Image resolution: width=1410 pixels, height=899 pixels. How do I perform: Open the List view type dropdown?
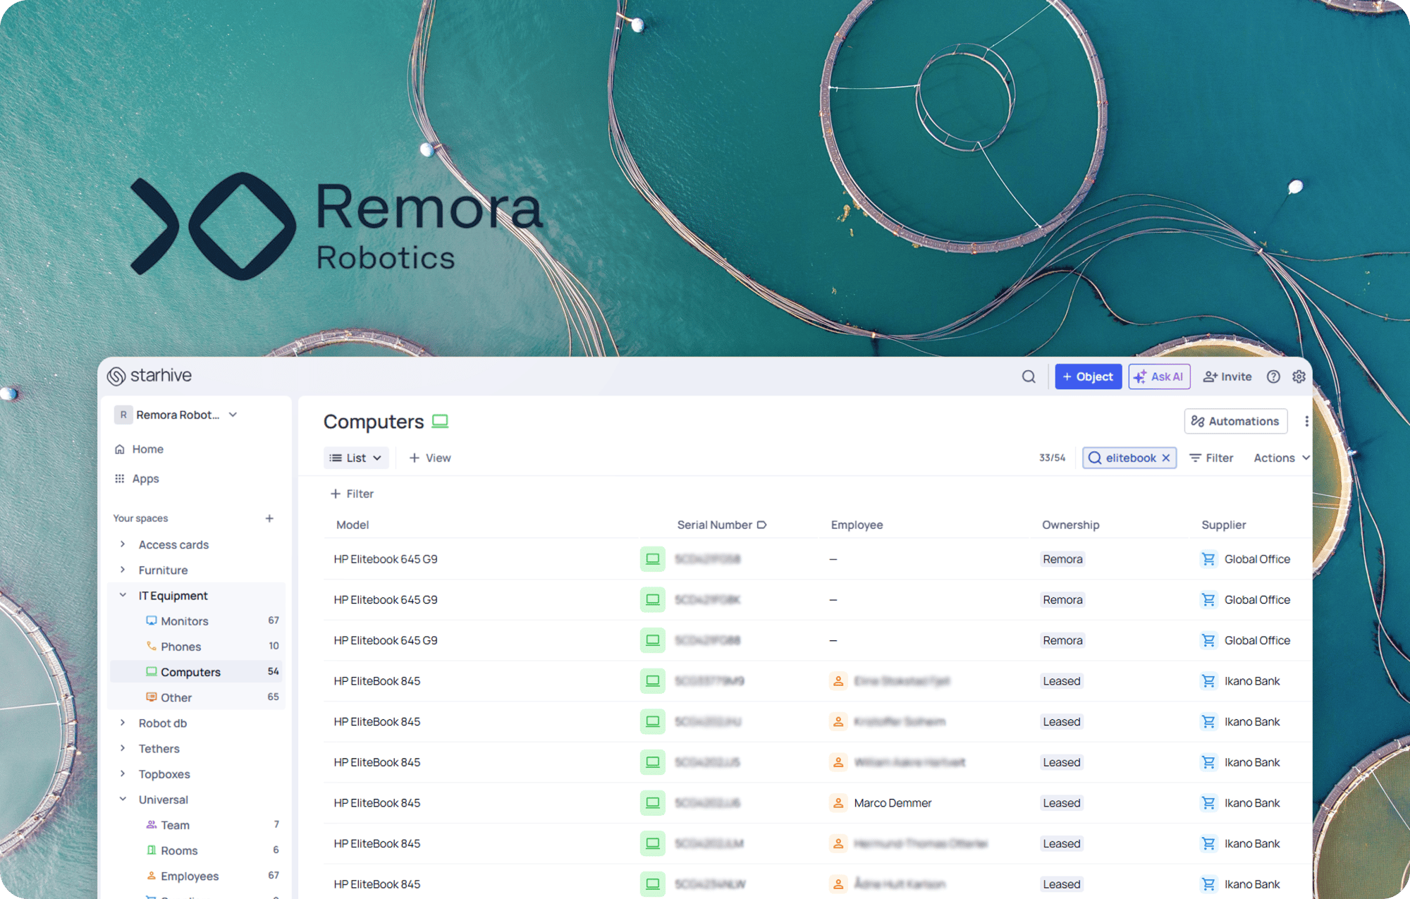pyautogui.click(x=356, y=458)
